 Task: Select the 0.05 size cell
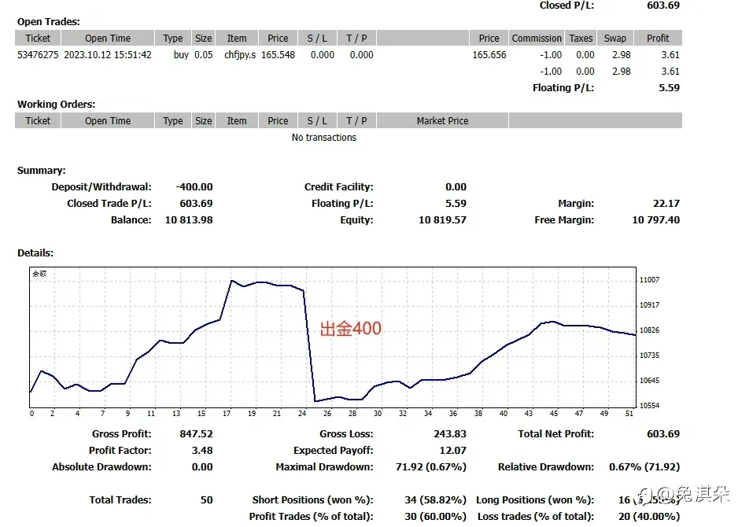click(204, 55)
